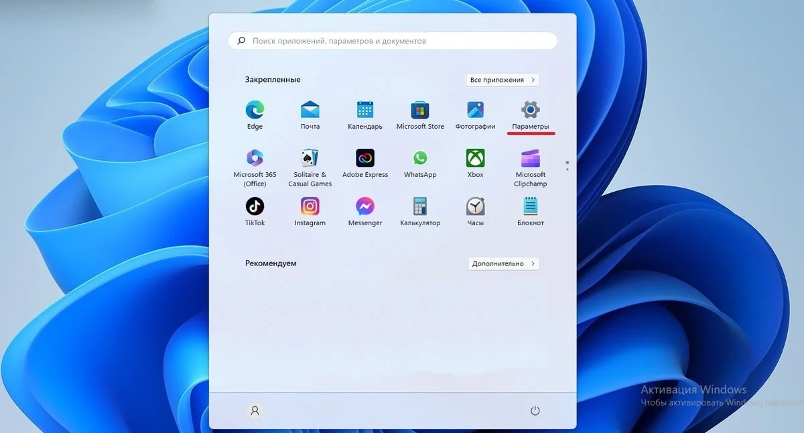Click the Рекомендуем section heading

click(x=271, y=263)
